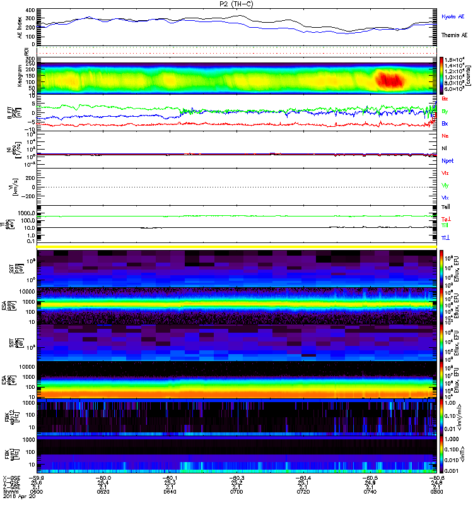473x505 pixels.
Task: Click the ESA ions Eflux color bar
Action: click(441, 306)
